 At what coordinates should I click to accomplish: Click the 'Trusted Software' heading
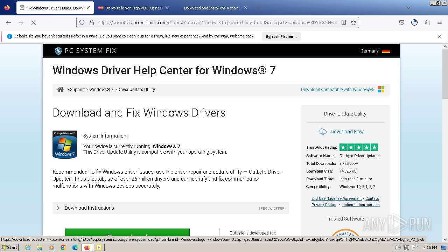[x=345, y=219]
